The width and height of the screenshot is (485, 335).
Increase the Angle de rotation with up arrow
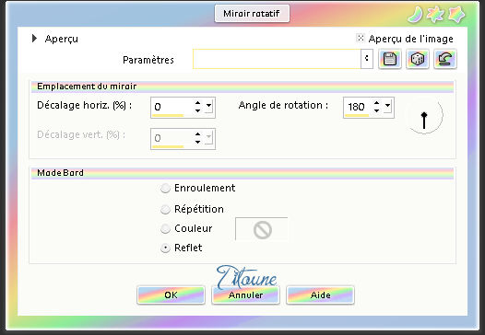(376, 103)
